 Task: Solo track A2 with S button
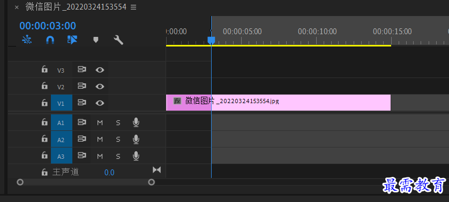coord(118,139)
